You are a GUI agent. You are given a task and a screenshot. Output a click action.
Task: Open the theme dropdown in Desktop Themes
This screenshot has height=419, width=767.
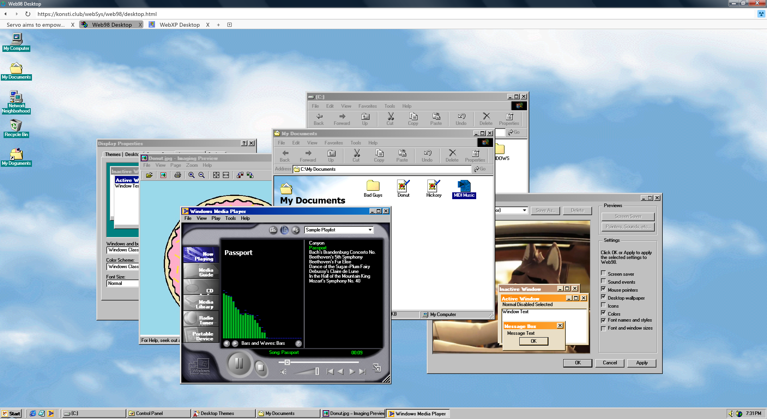[524, 210]
